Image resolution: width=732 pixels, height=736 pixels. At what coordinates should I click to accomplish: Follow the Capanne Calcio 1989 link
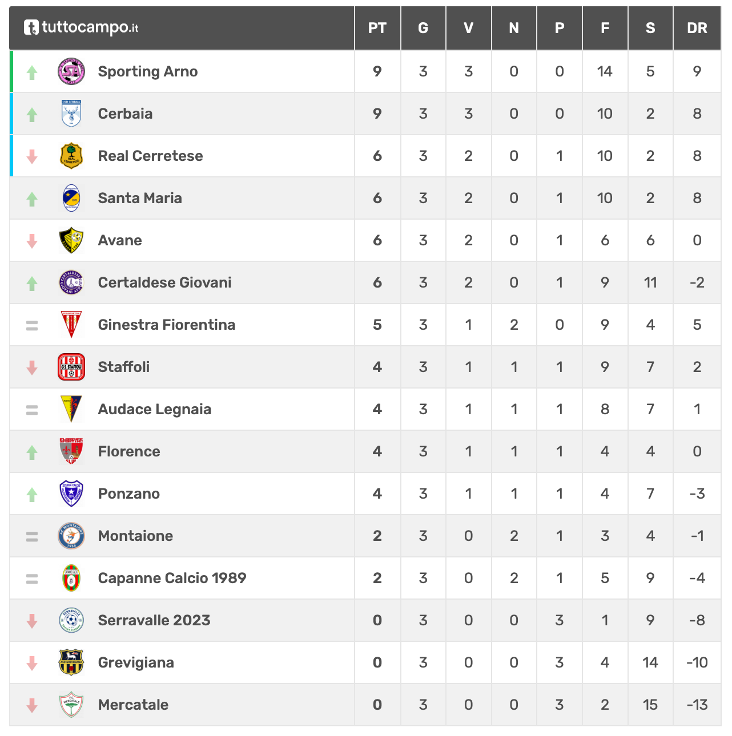(172, 578)
